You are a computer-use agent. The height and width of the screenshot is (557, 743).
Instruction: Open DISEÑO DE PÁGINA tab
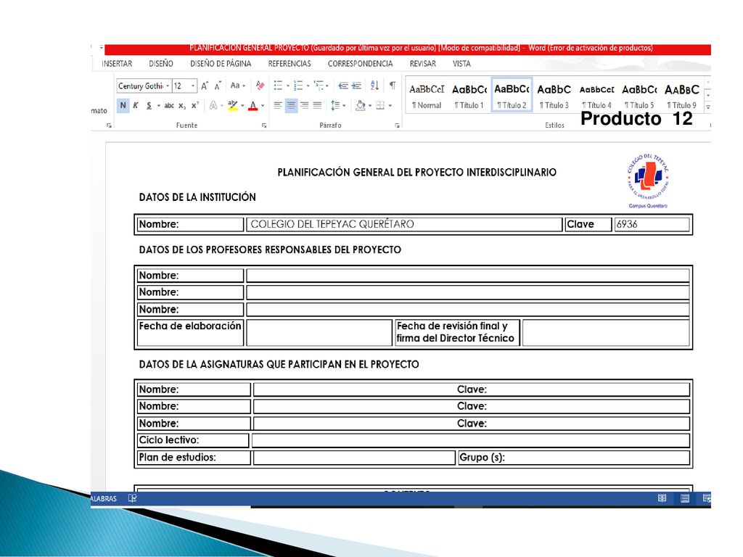point(221,64)
